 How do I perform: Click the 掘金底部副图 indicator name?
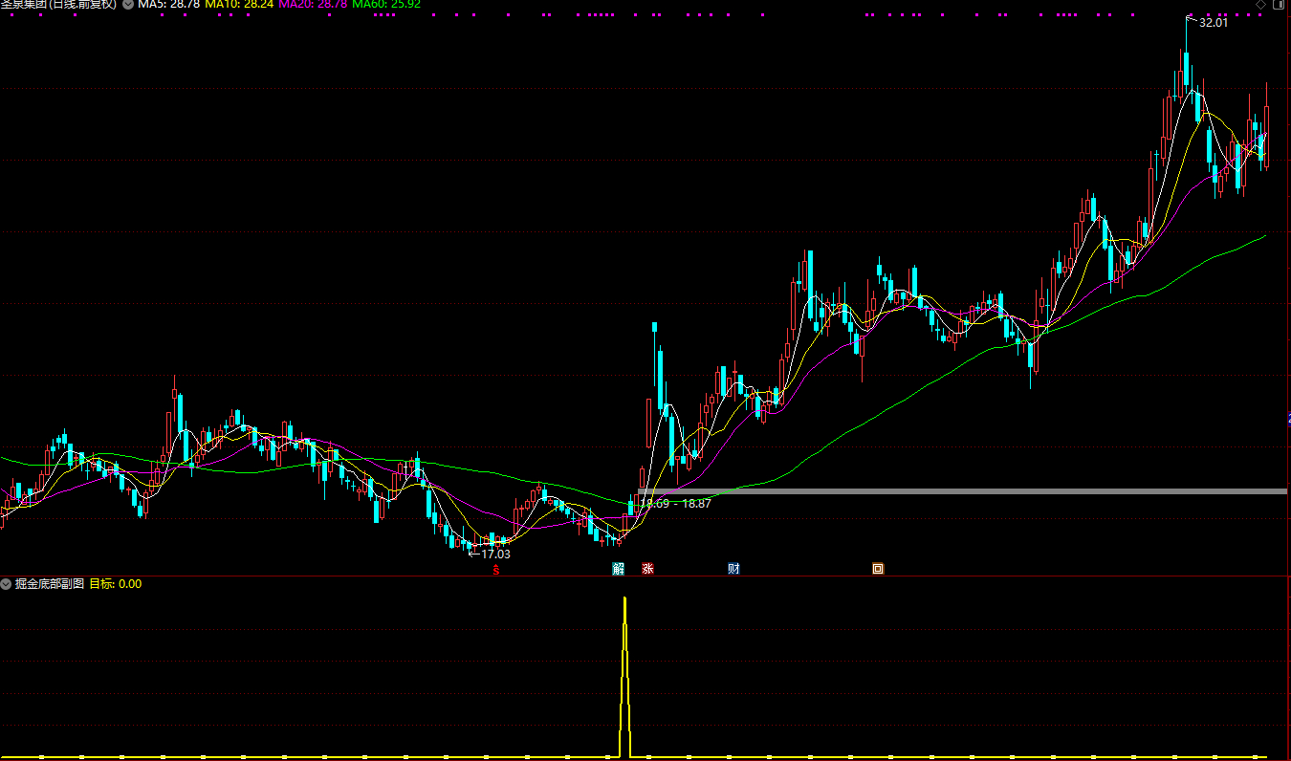(49, 583)
